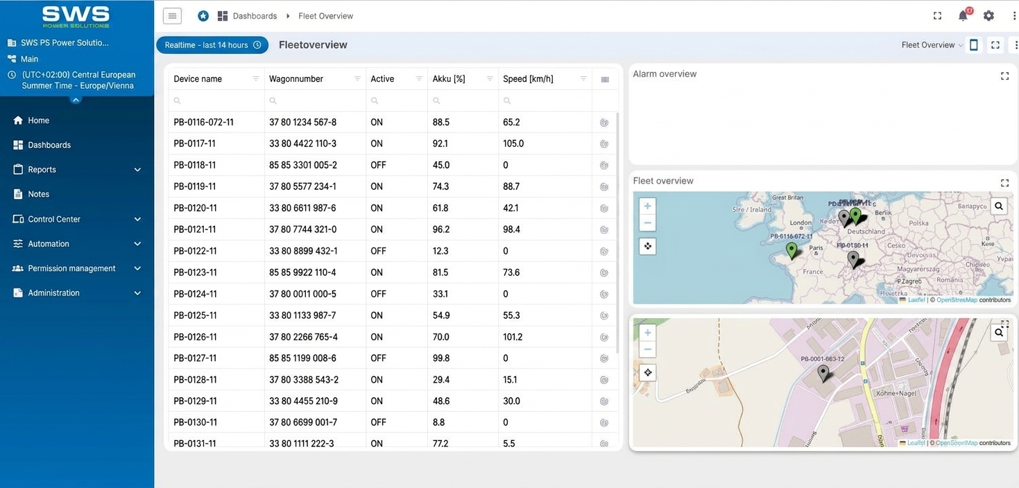Open filter icon for Wagonnumber column
Image resolution: width=1019 pixels, height=488 pixels.
pos(357,79)
